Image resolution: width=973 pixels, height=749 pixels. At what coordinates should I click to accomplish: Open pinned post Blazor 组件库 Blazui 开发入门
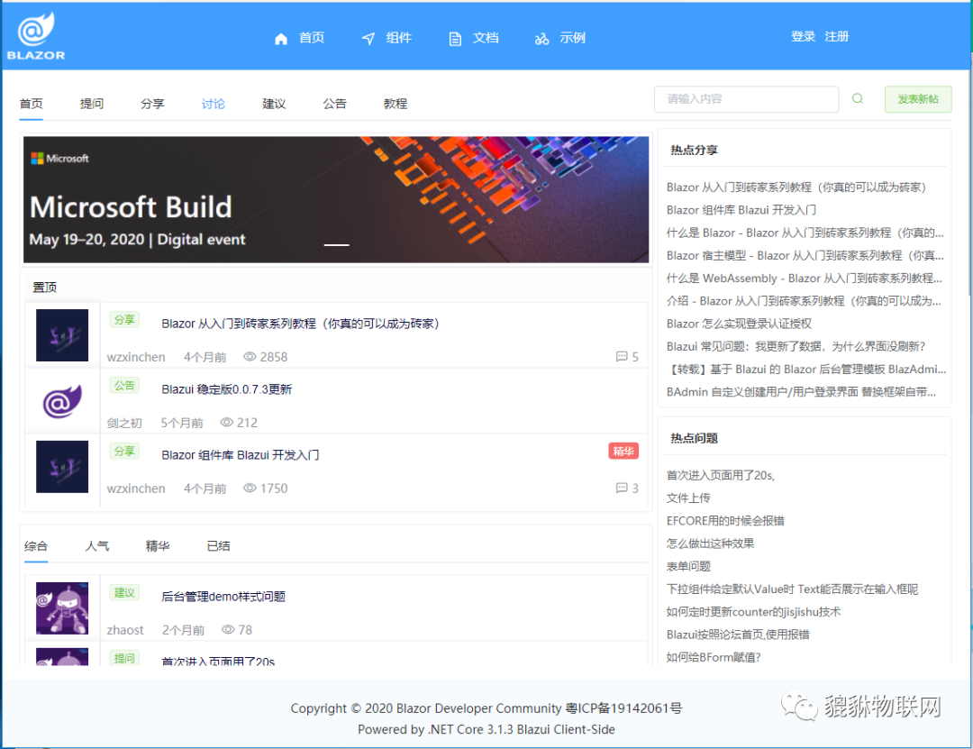tap(241, 455)
